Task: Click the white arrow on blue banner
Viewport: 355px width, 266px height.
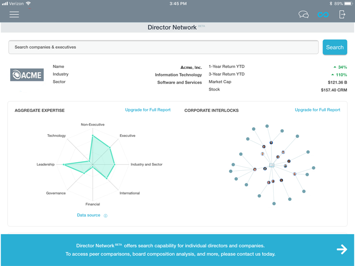Action: tap(341, 249)
